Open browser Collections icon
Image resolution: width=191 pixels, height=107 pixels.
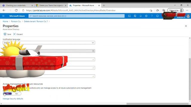click(164, 10)
